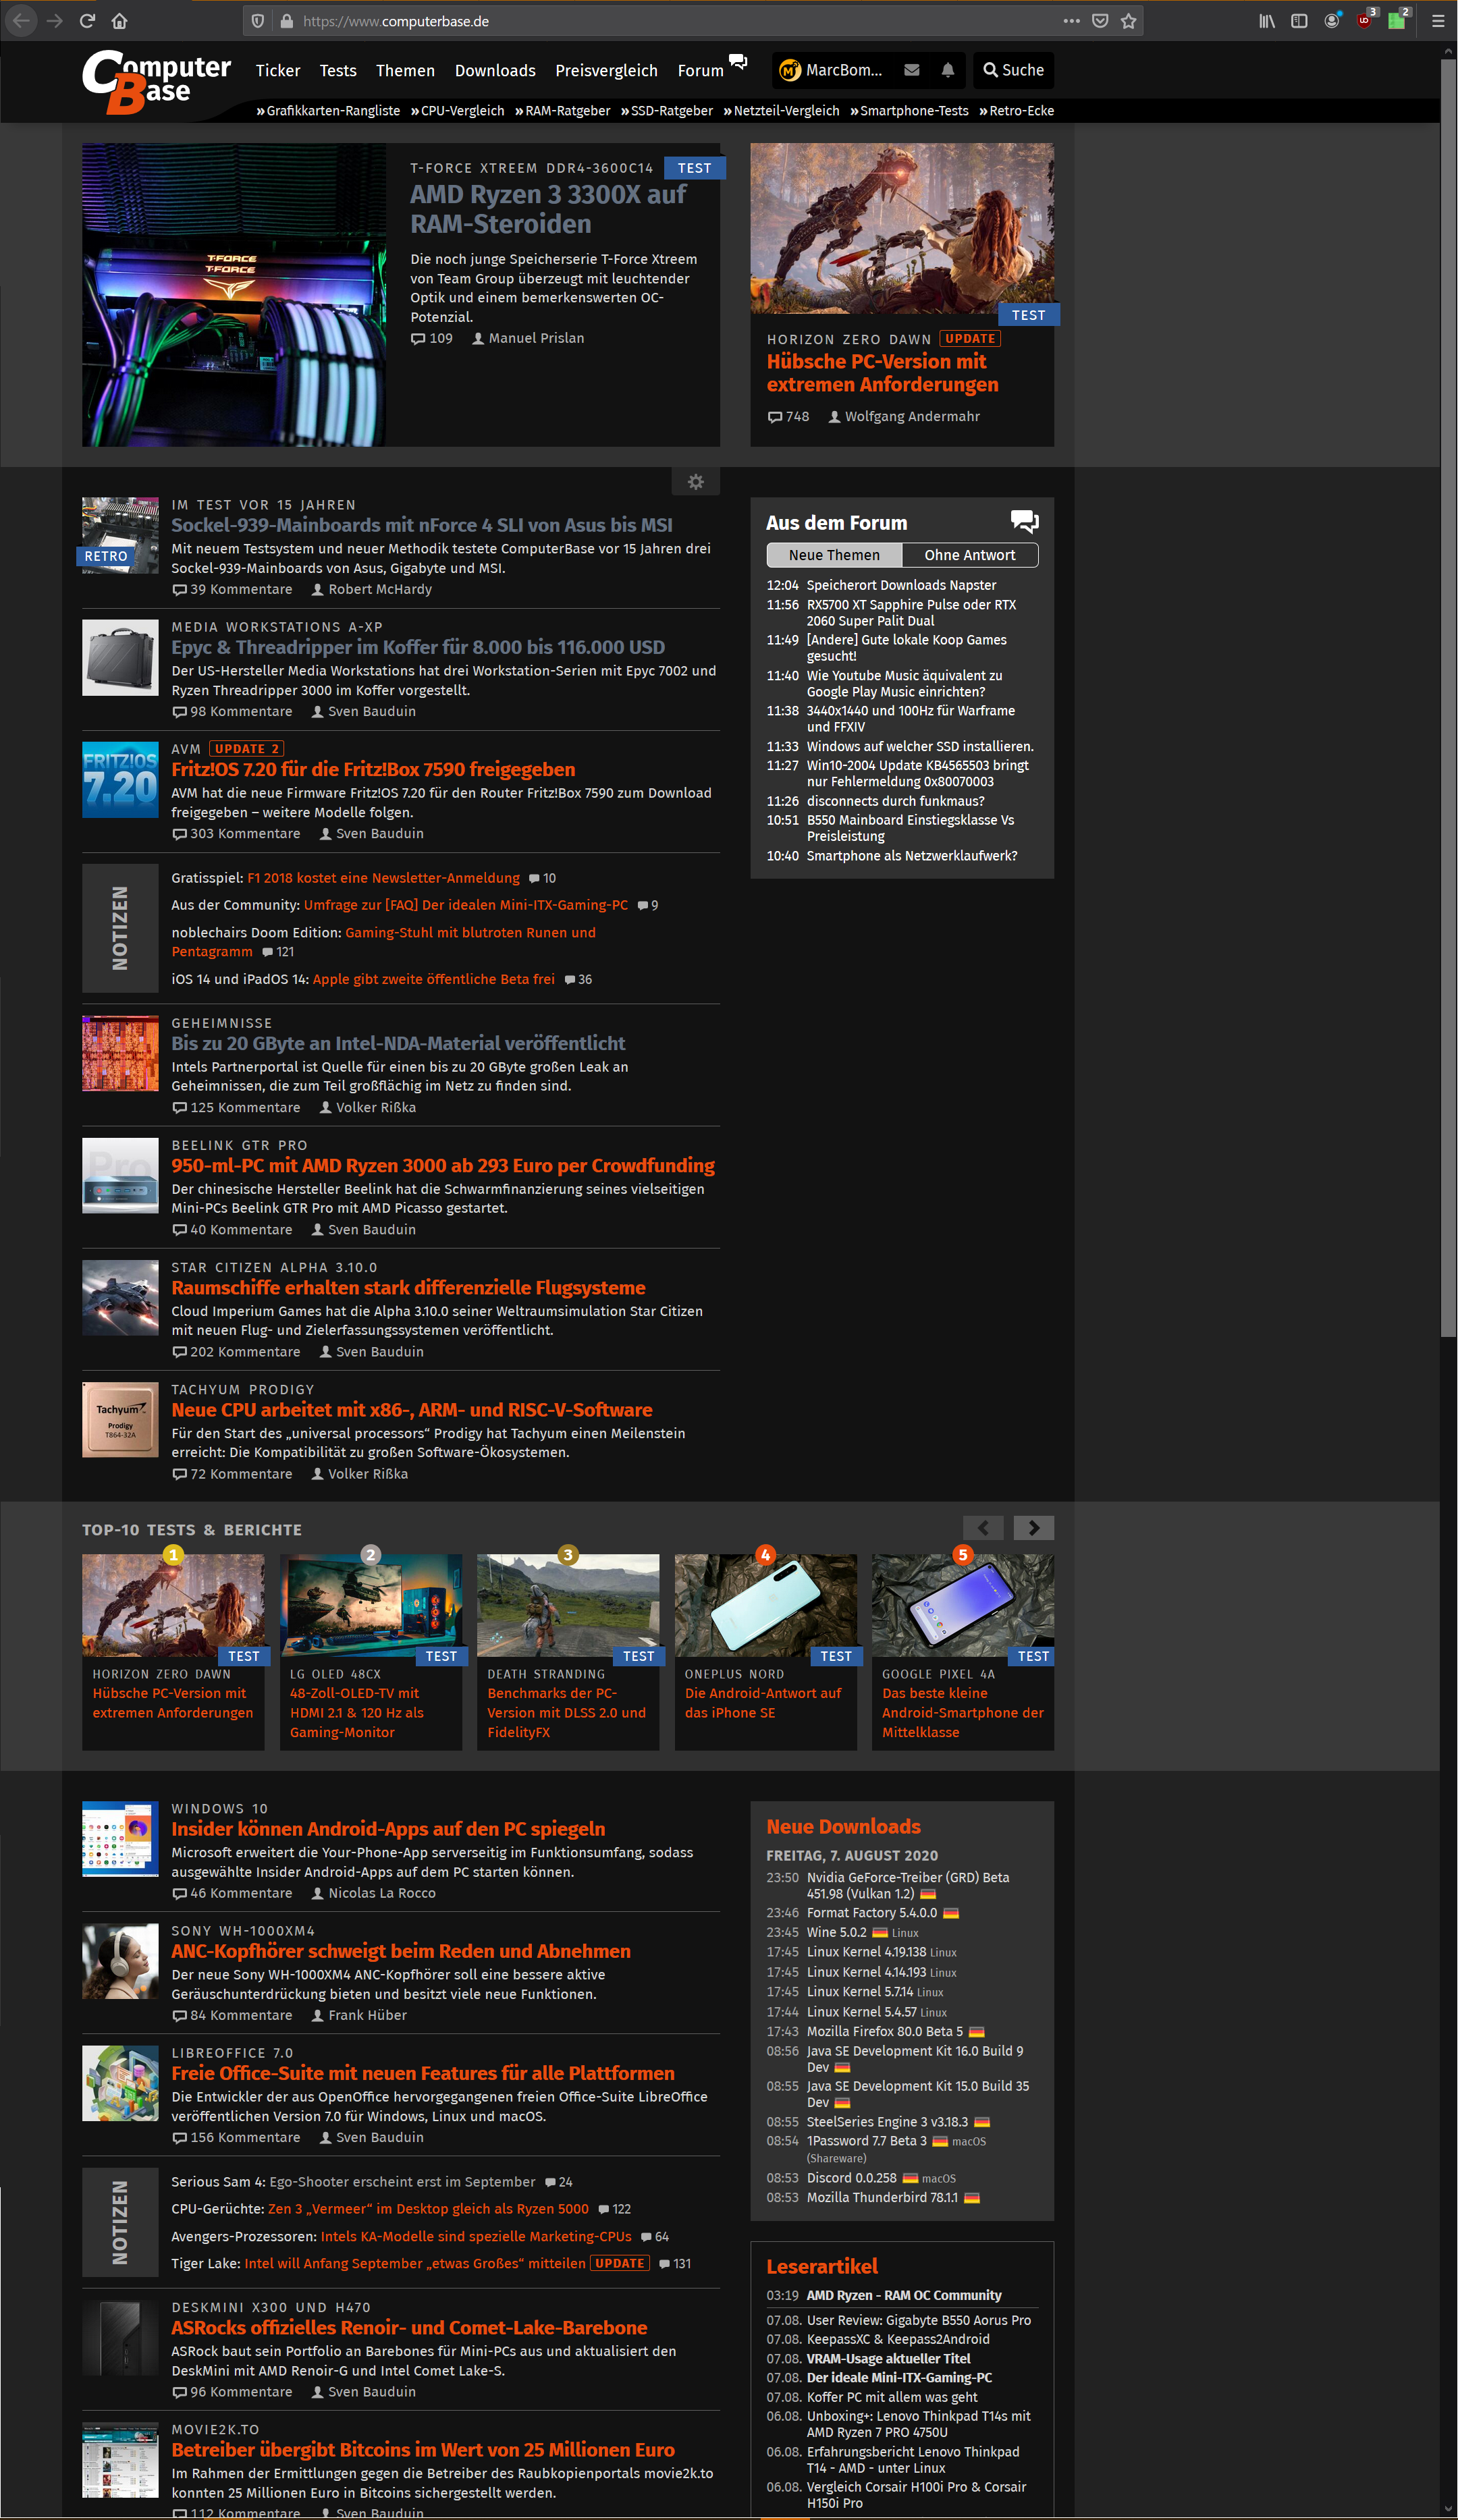Open the Preisvergleich menu item
Viewport: 1458px width, 2520px height.
click(x=606, y=70)
